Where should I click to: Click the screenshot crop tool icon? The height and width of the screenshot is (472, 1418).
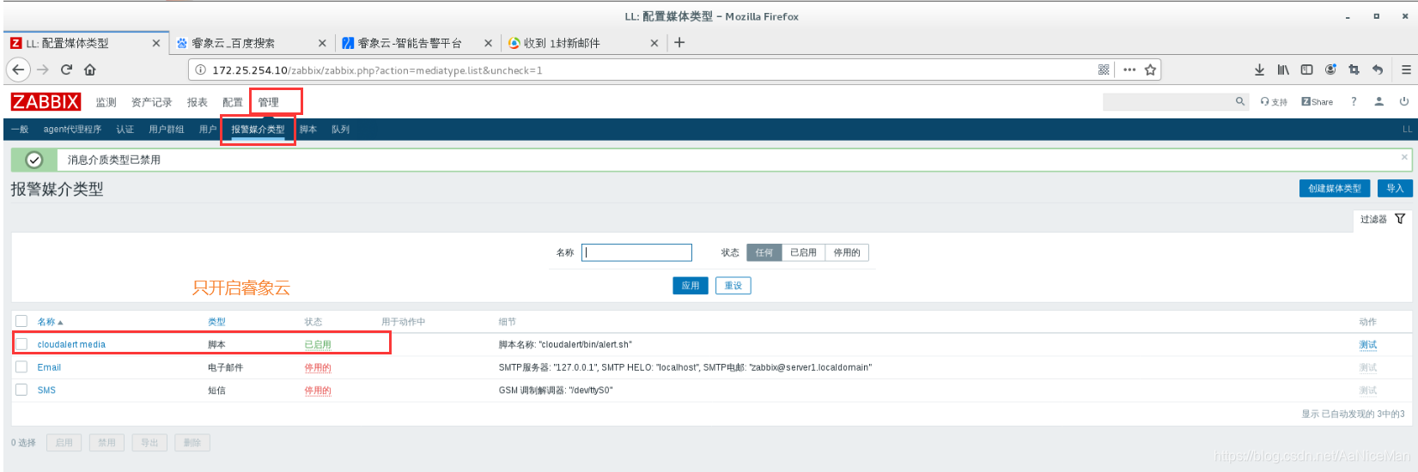pyautogui.click(x=1354, y=70)
